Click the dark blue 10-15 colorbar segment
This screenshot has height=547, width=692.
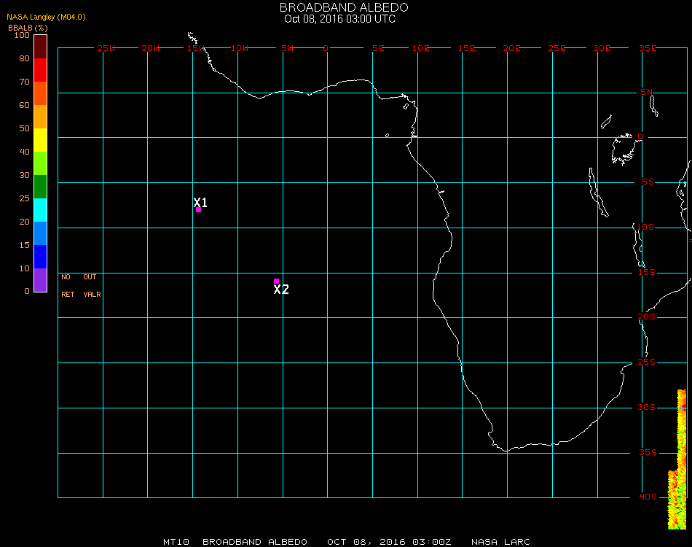click(40, 257)
